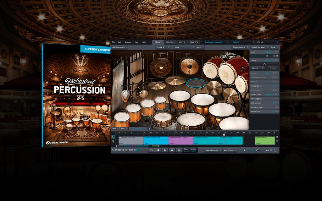Open the Cymbal 3 instrument dropdown

coord(163,47)
